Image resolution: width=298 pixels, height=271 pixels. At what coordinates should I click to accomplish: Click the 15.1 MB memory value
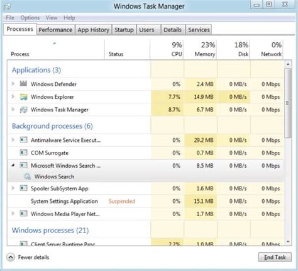click(x=204, y=201)
